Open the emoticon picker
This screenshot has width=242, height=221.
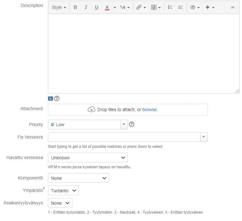pyautogui.click(x=195, y=7)
